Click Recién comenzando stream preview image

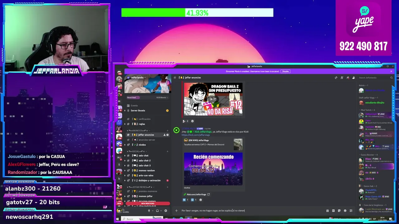[213, 169]
